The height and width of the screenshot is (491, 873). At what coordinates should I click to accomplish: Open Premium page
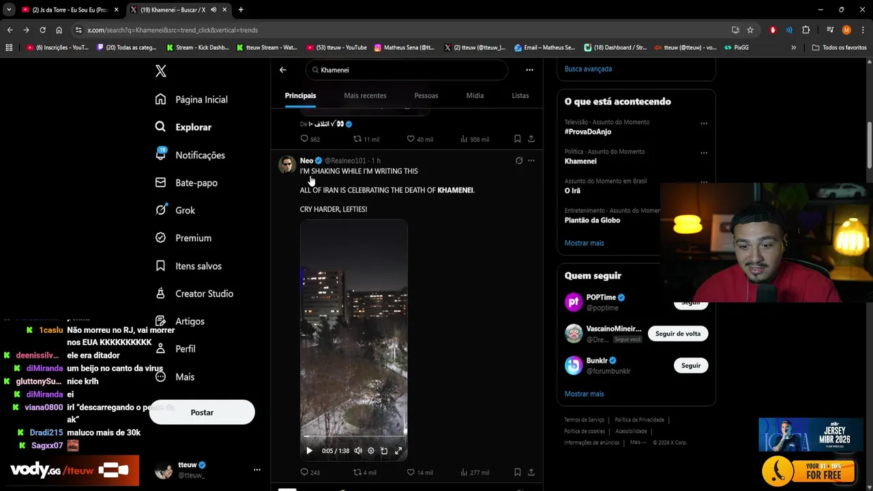(183, 238)
